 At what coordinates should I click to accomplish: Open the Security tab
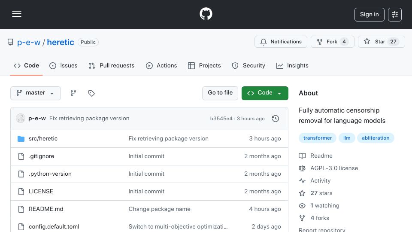(x=248, y=65)
